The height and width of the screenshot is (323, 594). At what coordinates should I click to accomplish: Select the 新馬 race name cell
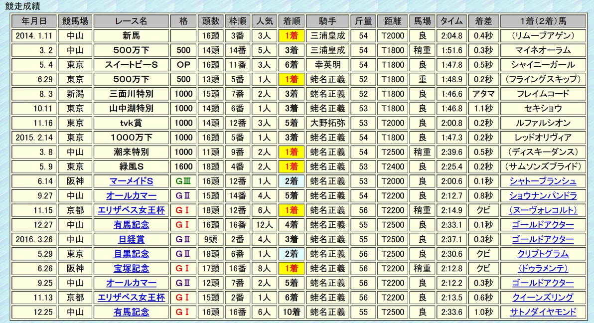pyautogui.click(x=131, y=36)
